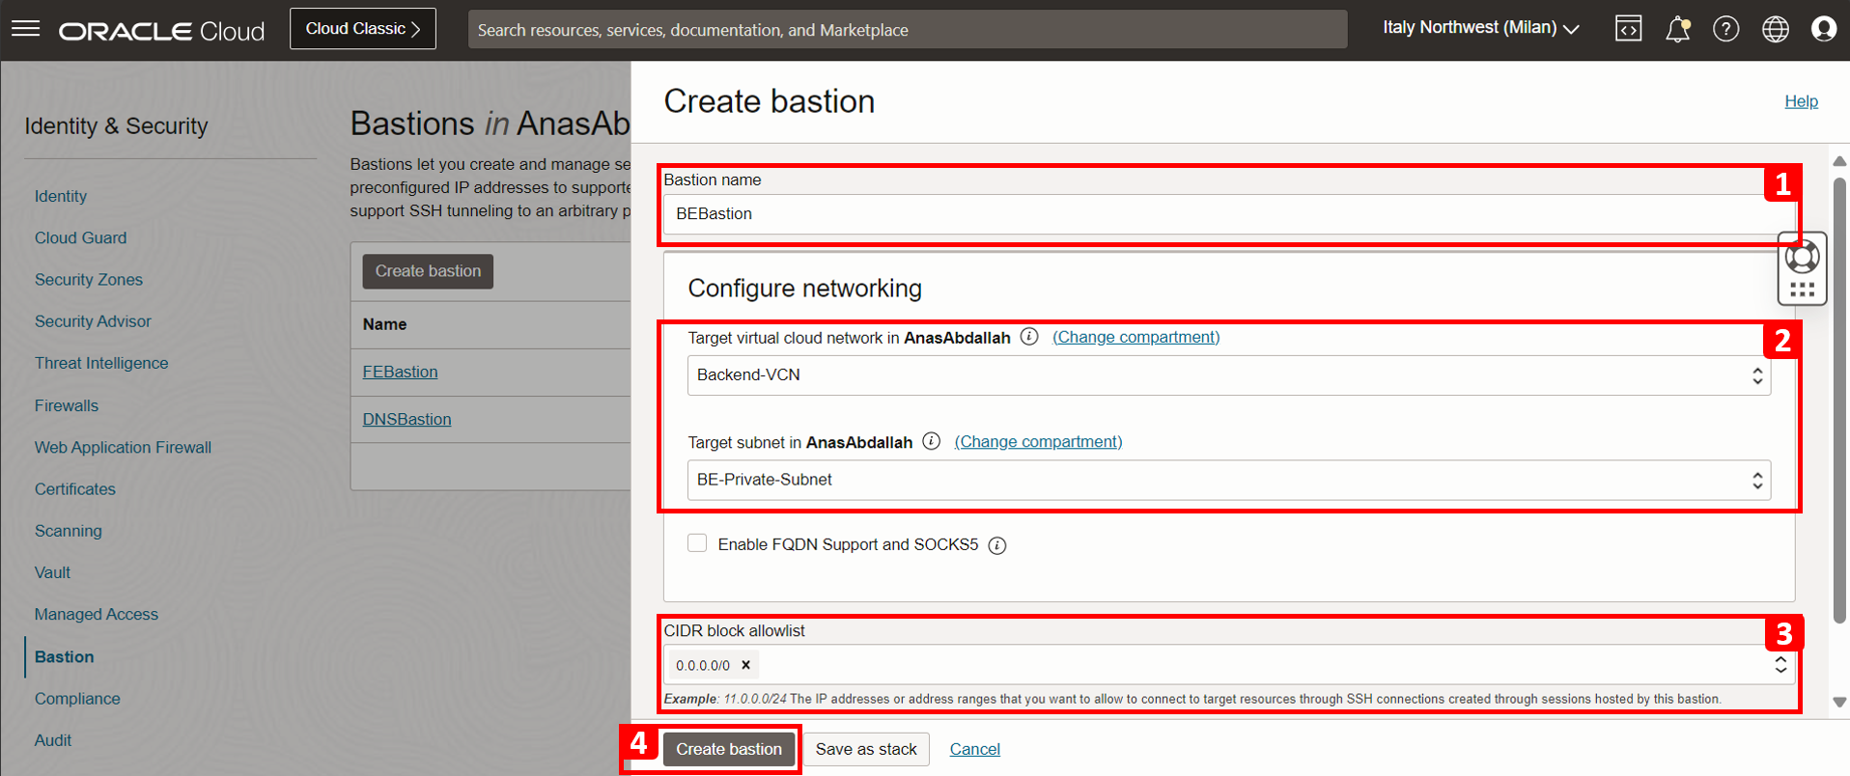
Task: Select Cloud Guard in the sidebar
Action: tap(80, 237)
